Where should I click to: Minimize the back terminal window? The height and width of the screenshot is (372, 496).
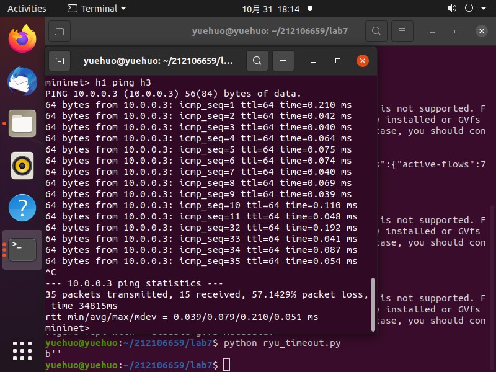coord(432,32)
